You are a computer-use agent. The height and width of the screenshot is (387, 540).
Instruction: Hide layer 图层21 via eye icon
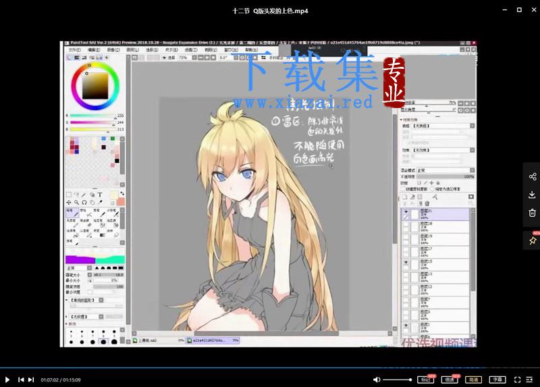pyautogui.click(x=406, y=211)
